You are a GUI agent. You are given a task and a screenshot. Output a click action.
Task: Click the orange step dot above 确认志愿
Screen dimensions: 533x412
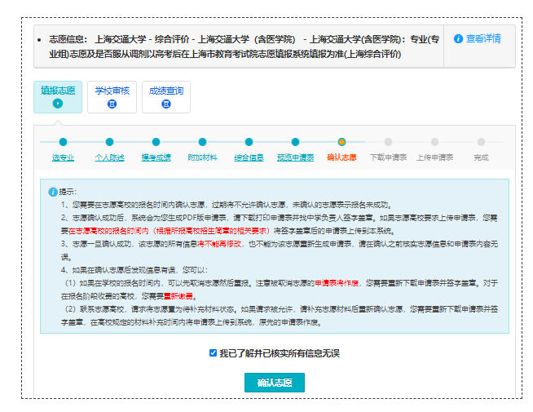tap(341, 142)
